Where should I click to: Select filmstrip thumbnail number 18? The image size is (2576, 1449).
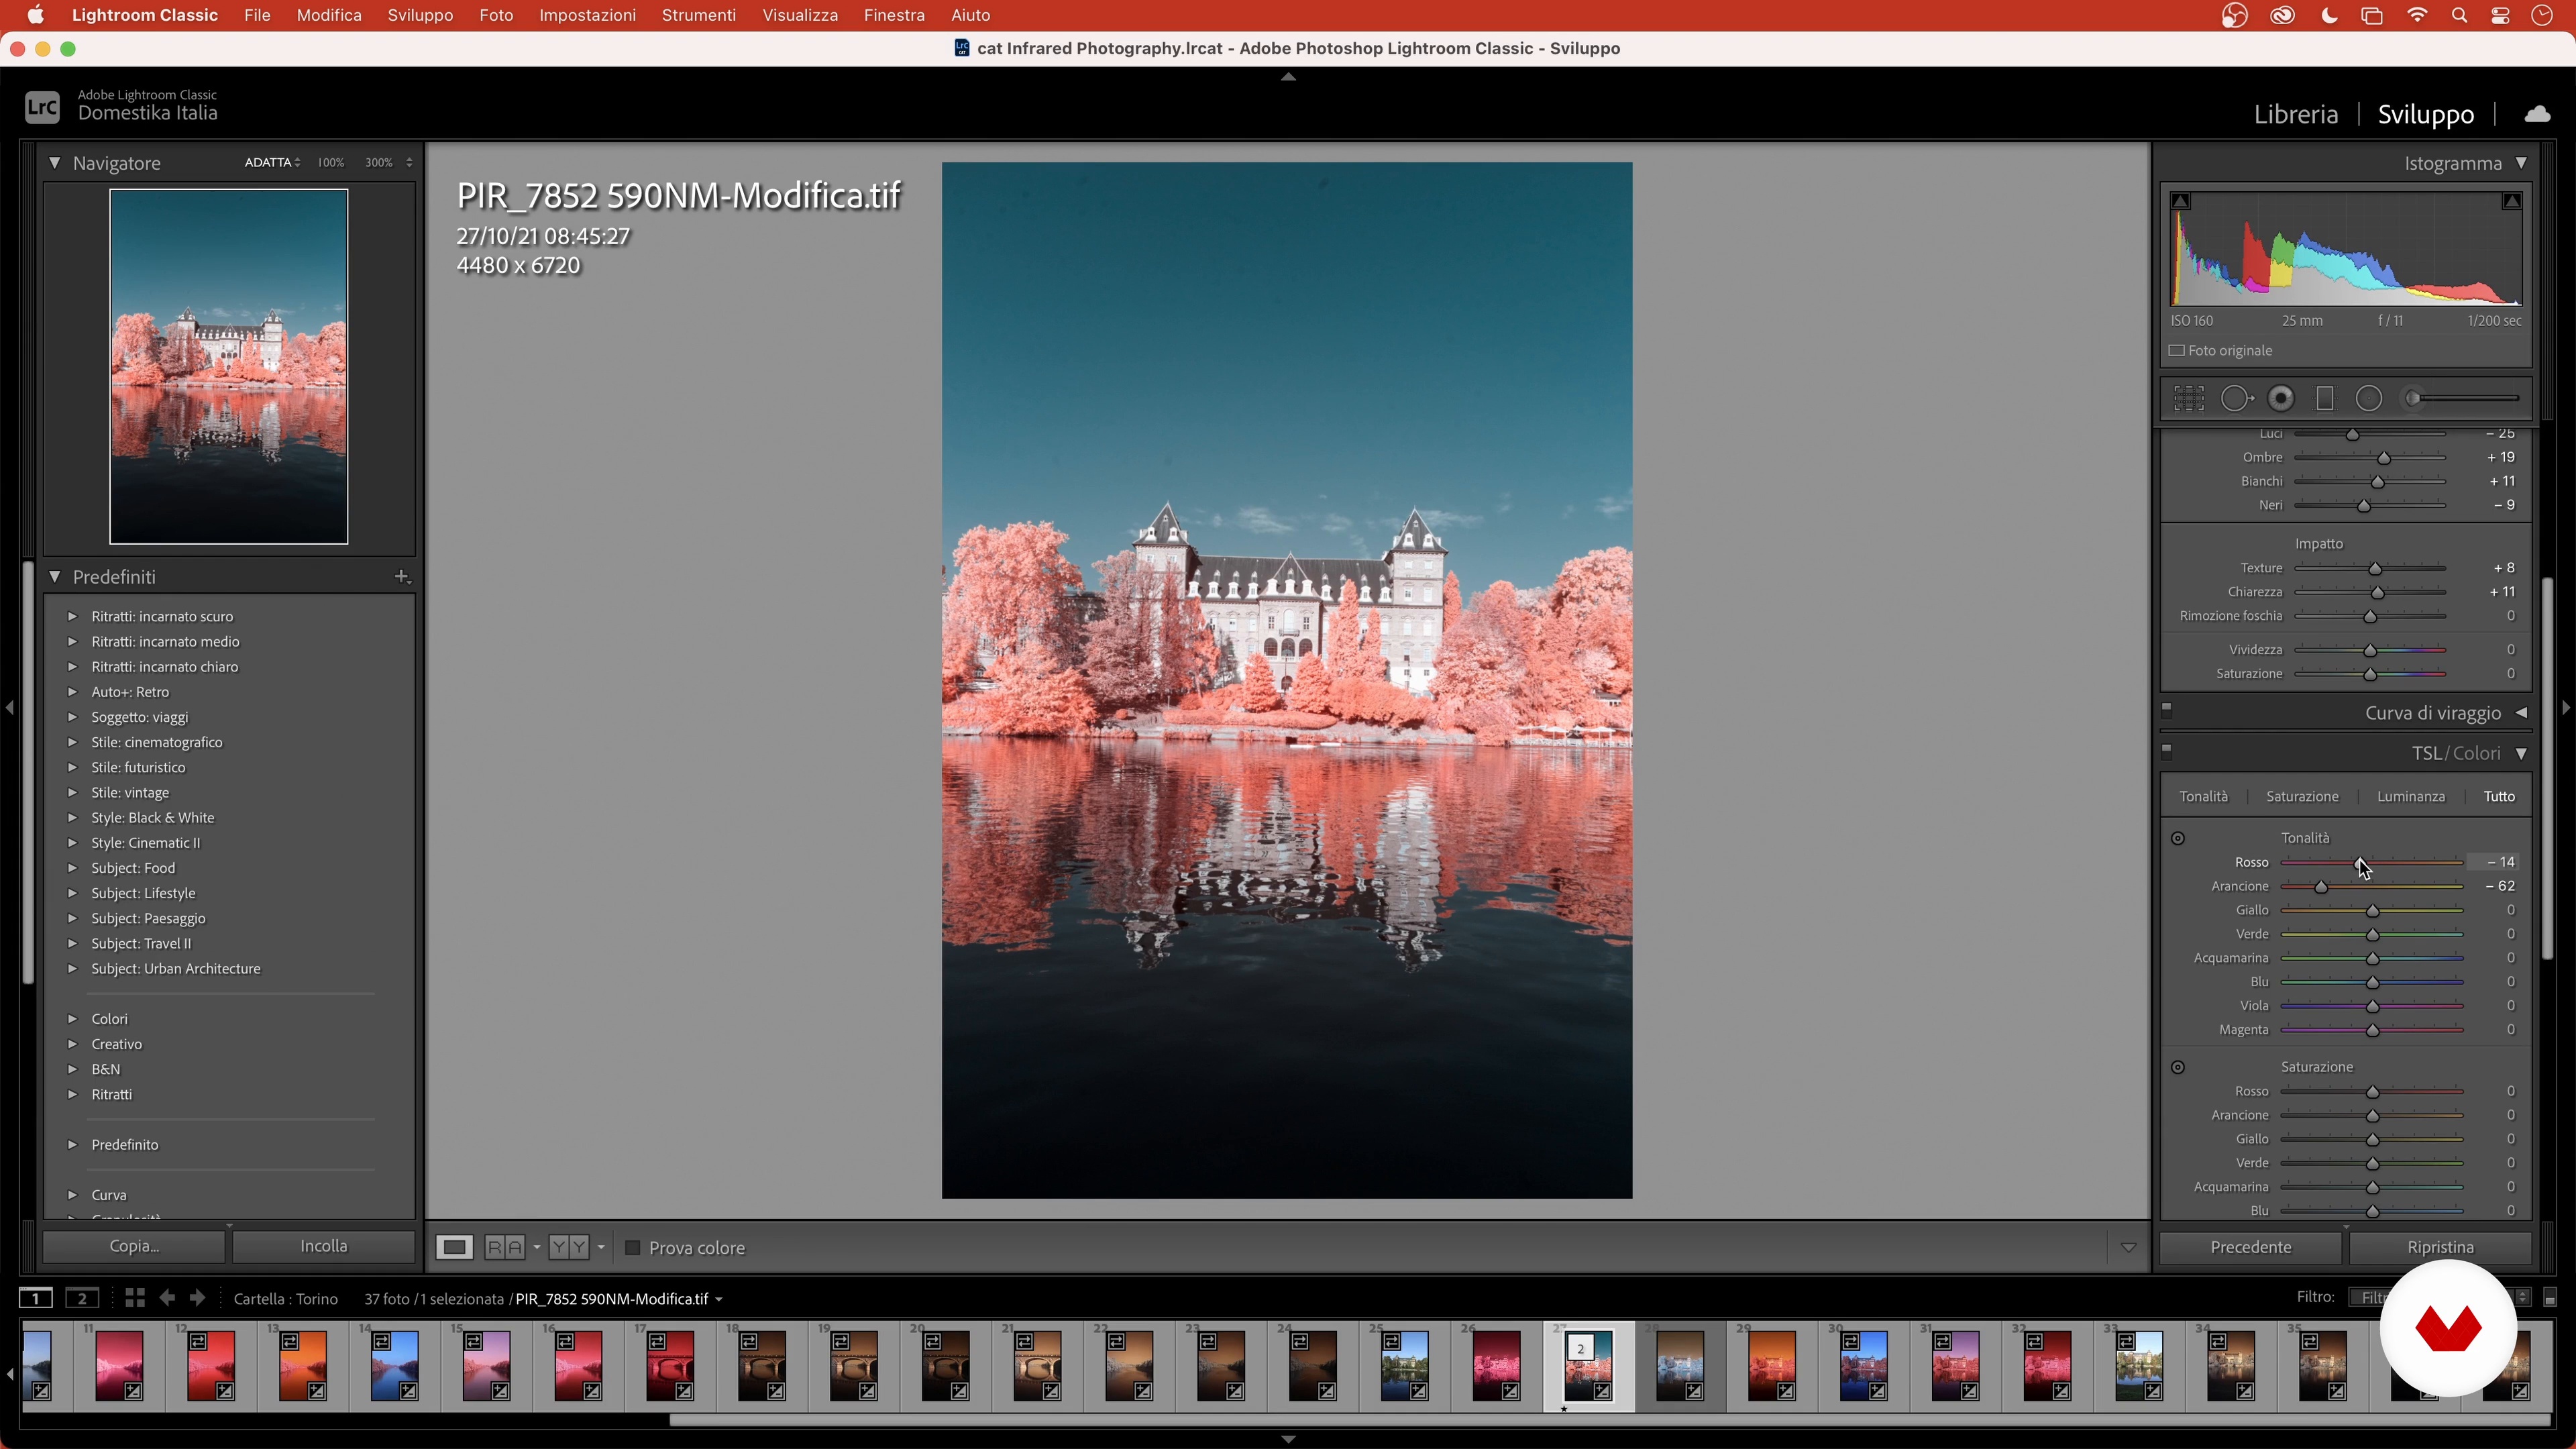(x=762, y=1365)
